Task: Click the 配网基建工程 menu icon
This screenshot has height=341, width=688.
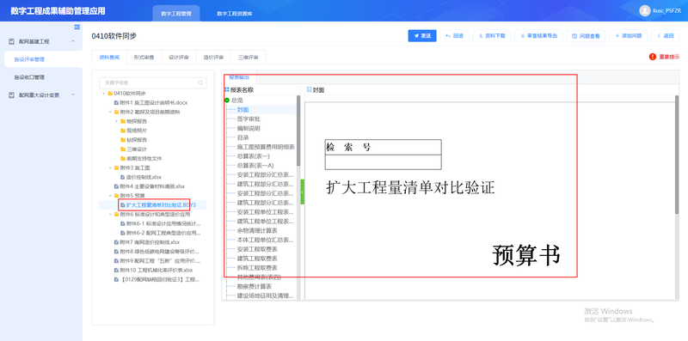Action: tap(12, 41)
